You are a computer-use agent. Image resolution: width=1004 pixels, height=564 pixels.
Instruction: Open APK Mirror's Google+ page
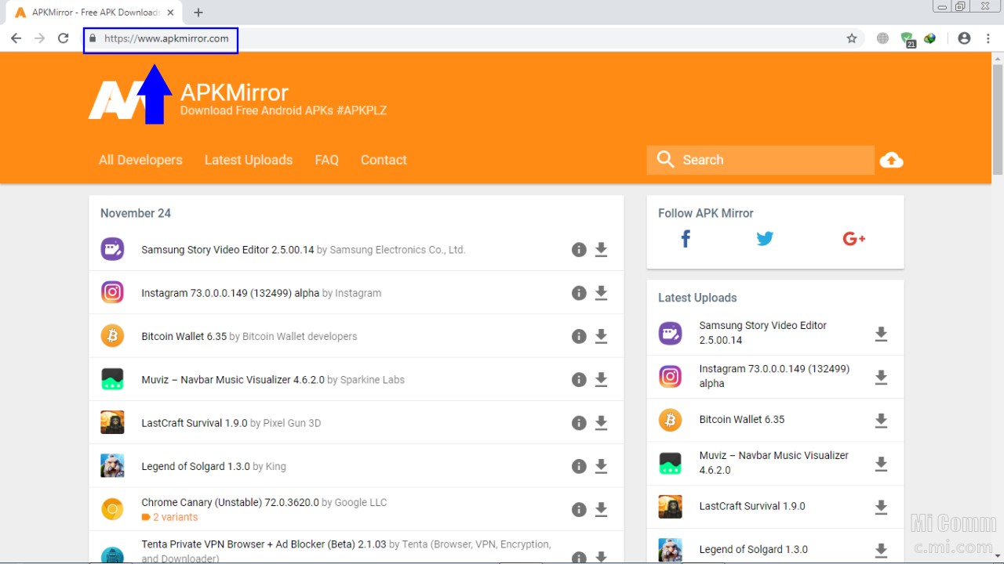click(853, 239)
